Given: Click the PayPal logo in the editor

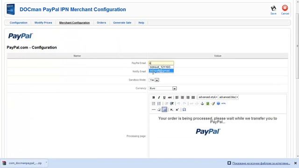Looking at the screenshot, I should pyautogui.click(x=208, y=132).
